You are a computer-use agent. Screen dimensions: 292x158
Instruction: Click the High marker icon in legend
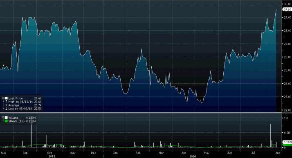pos(6,102)
